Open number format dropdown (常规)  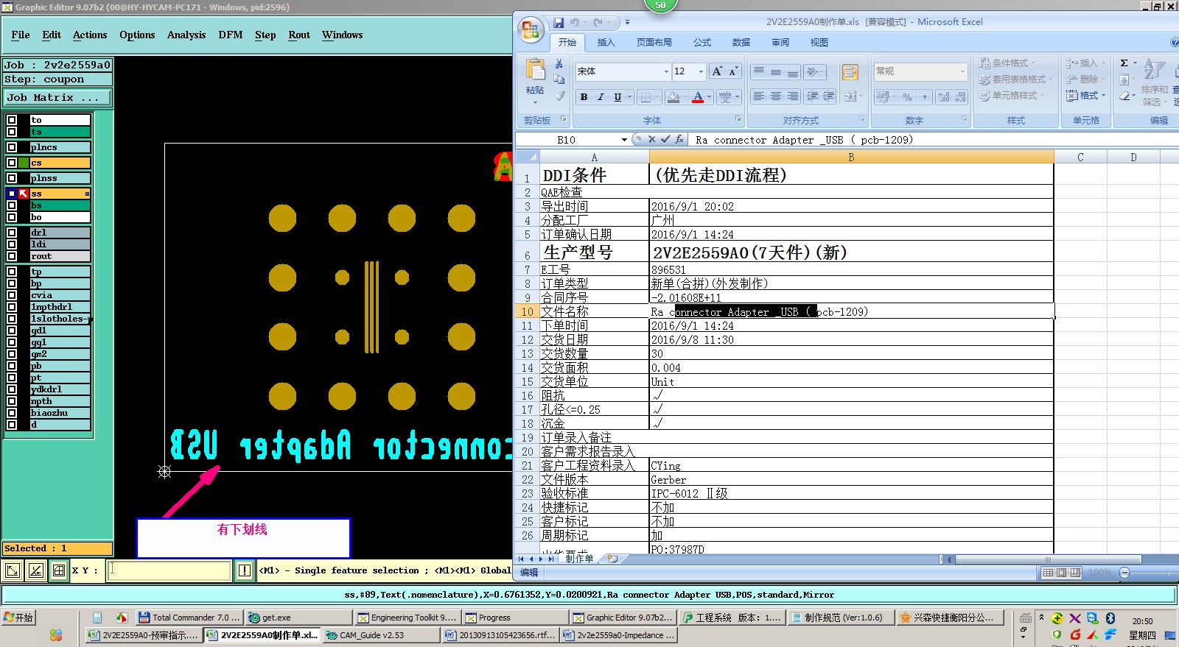962,71
